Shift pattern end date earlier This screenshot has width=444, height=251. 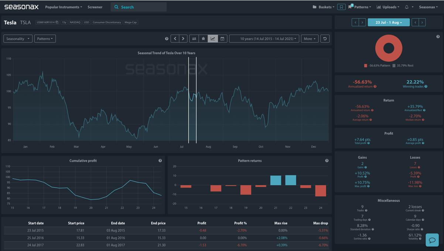click(415, 23)
